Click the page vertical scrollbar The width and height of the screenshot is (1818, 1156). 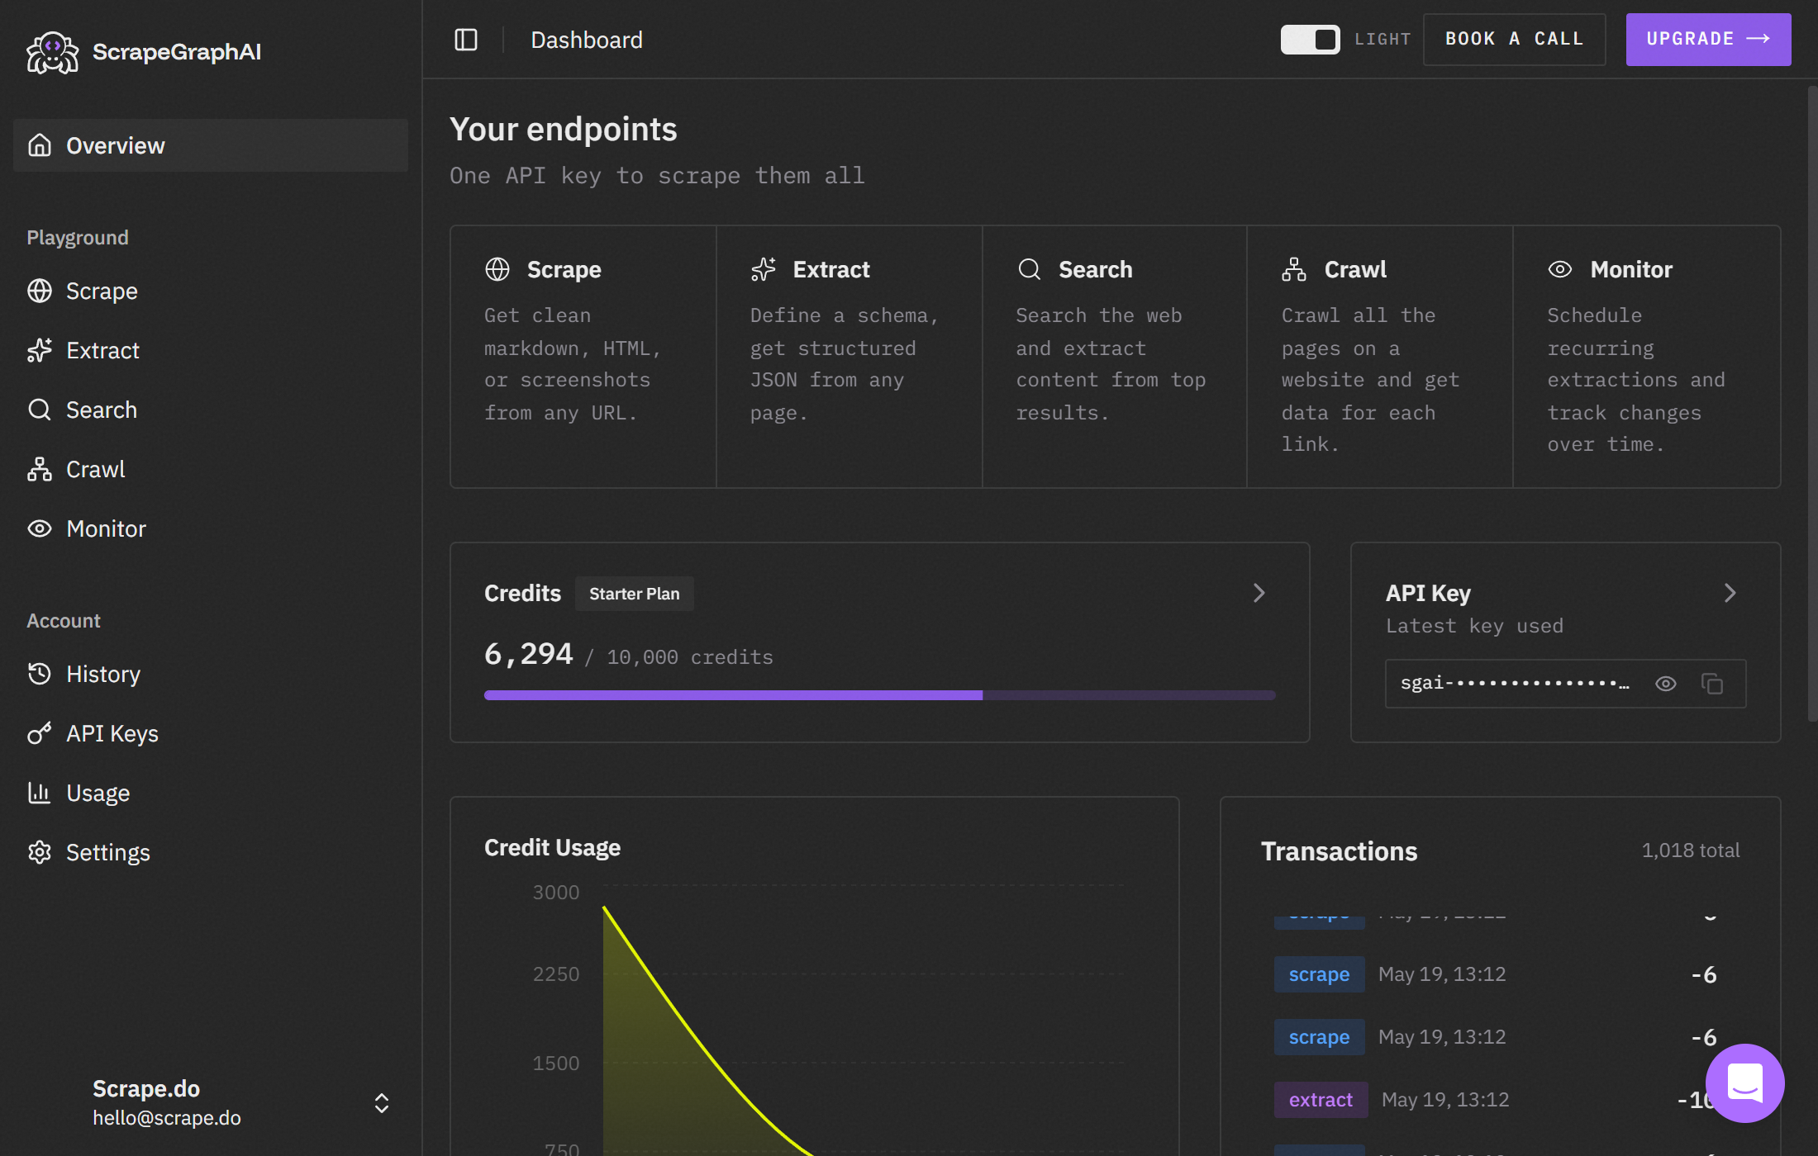[1812, 405]
